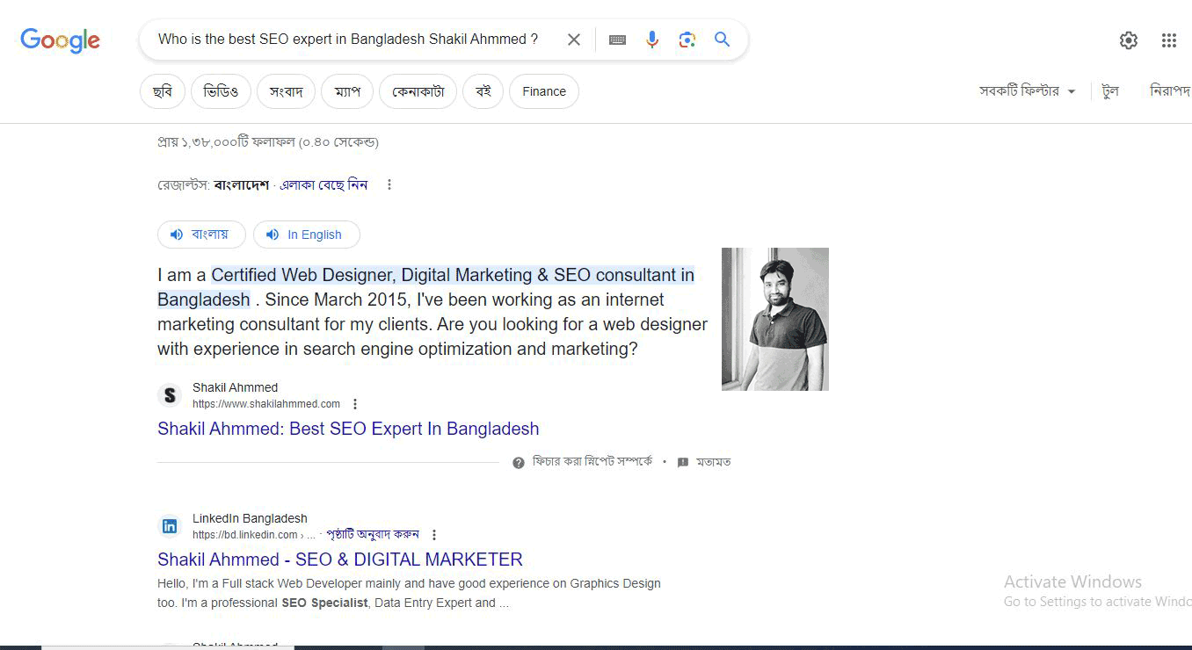This screenshot has height=650, width=1192.
Task: Open the on-screen keyboard input tool
Action: (x=617, y=40)
